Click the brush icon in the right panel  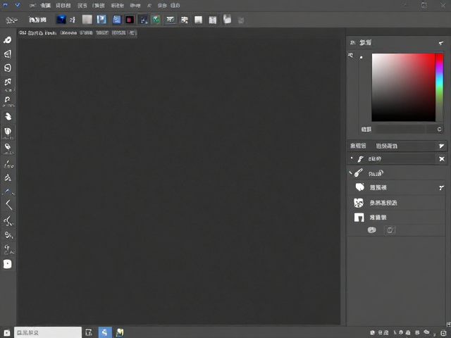(359, 173)
